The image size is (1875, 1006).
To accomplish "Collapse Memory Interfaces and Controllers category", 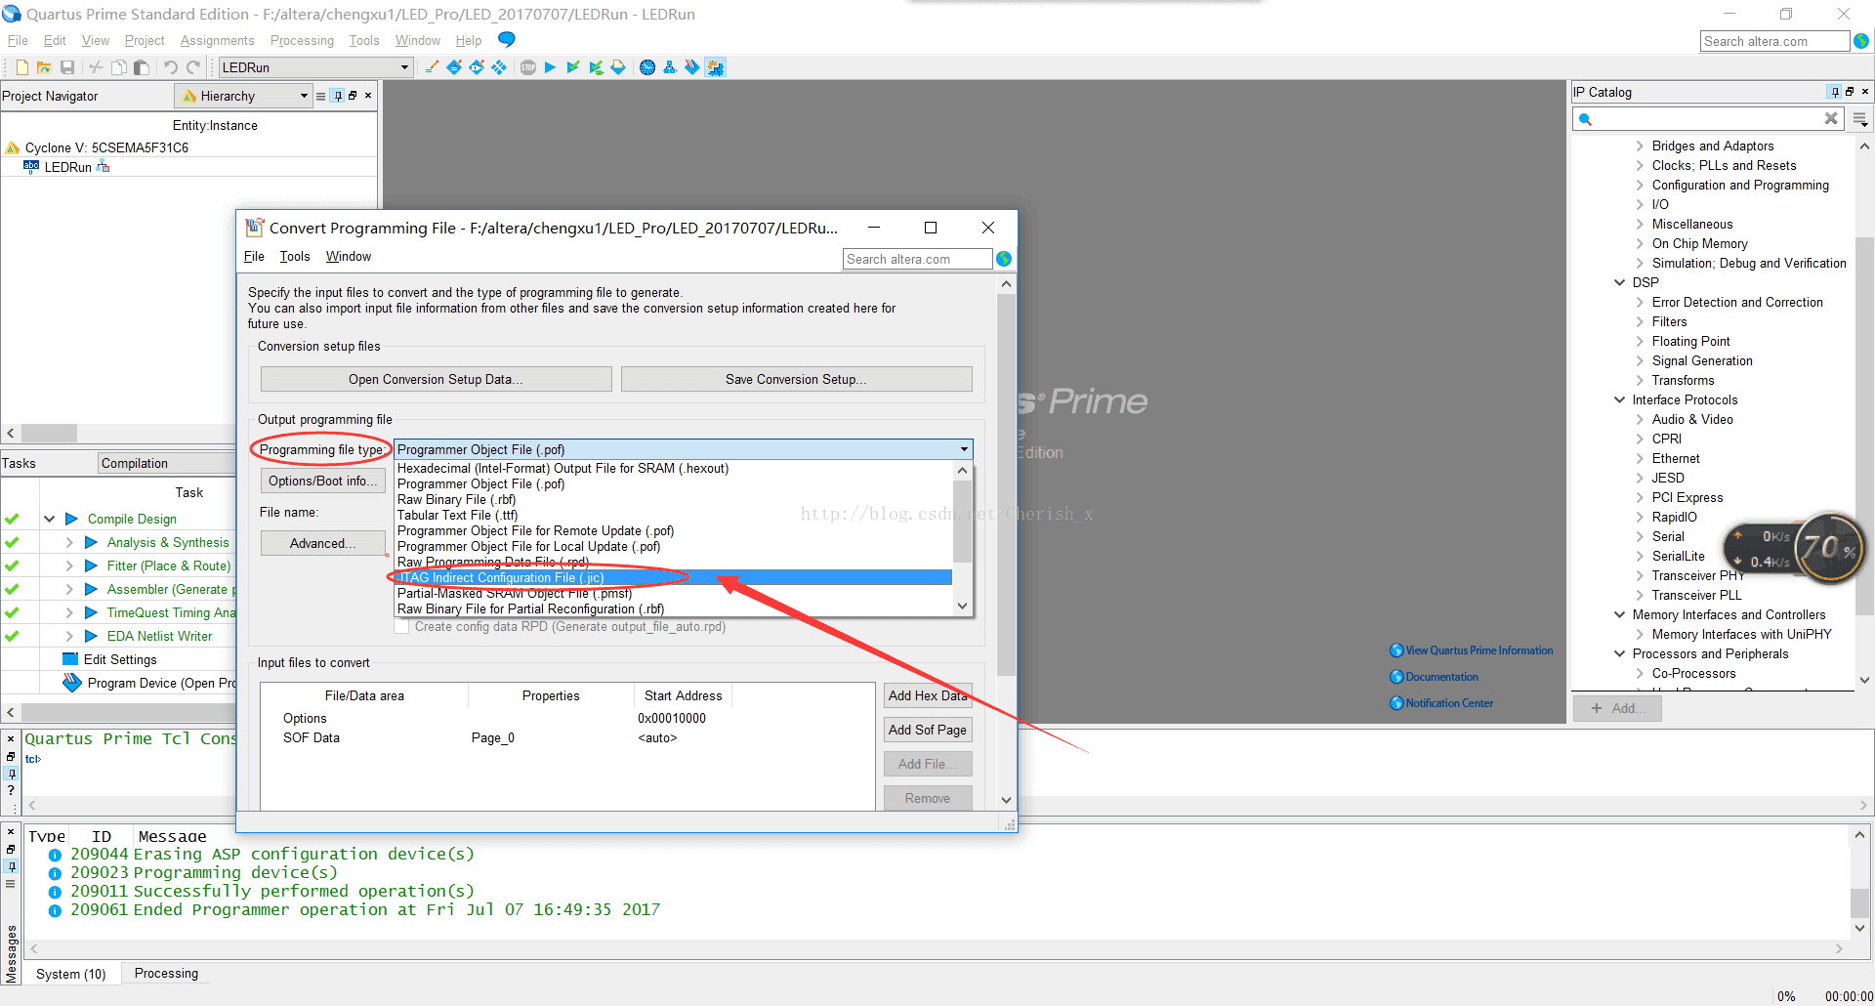I will pyautogui.click(x=1620, y=614).
